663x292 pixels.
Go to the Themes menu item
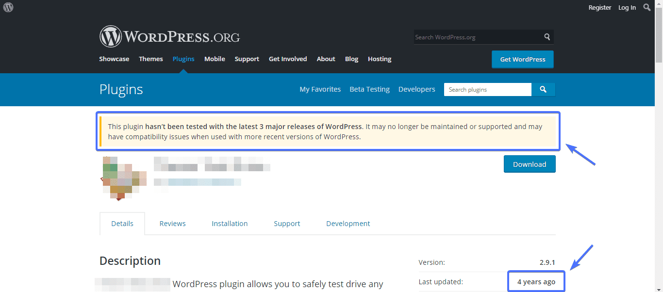151,59
